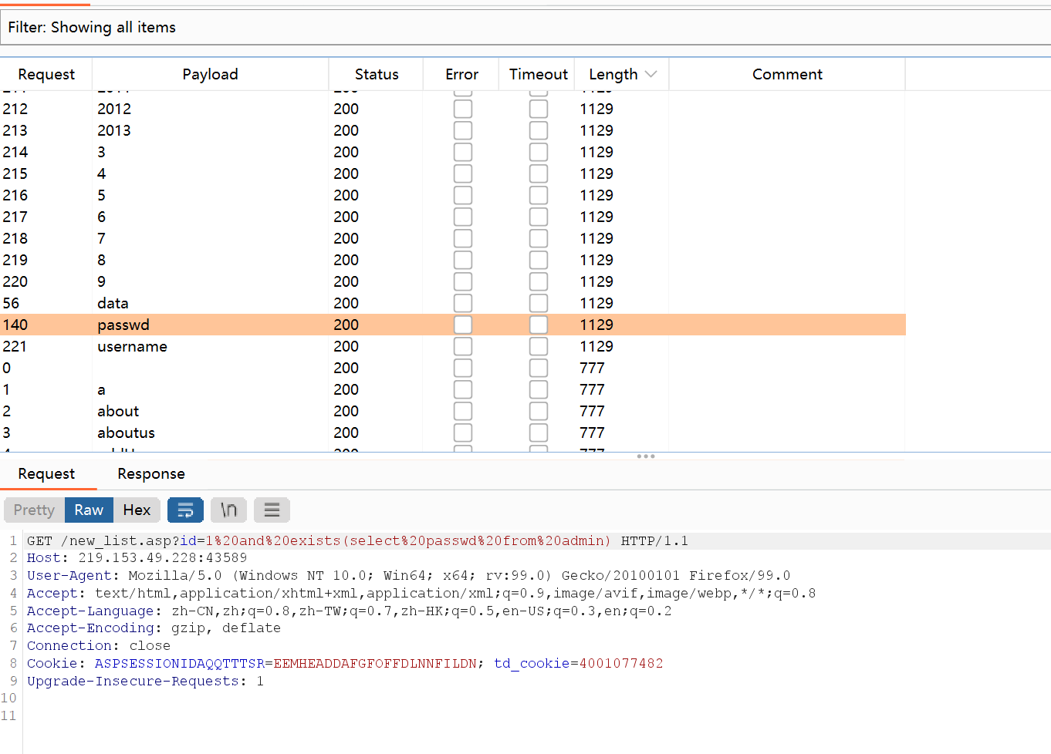Screen dimensions: 1051x754
Task: Click the User-Agent header line
Action: [x=409, y=575]
